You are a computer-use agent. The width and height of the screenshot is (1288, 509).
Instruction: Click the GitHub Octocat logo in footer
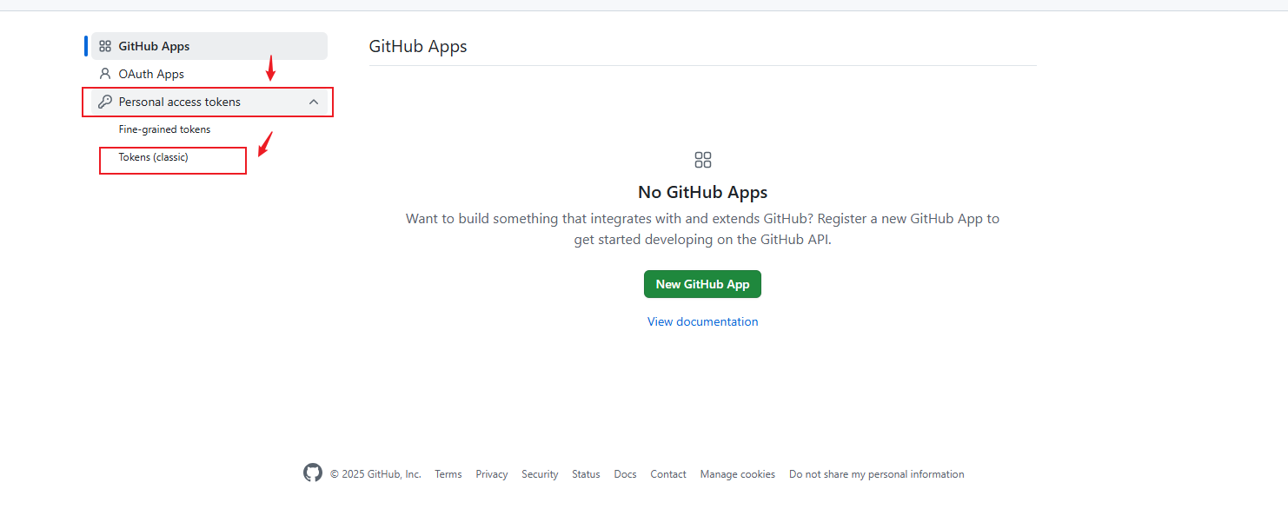[313, 473]
